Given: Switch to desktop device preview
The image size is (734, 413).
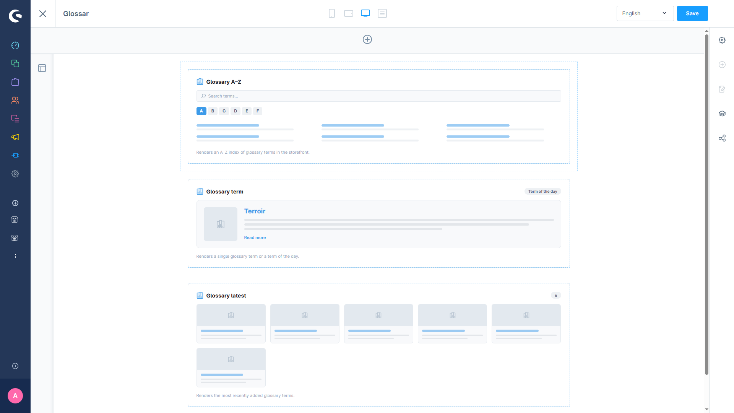Looking at the screenshot, I should [365, 13].
